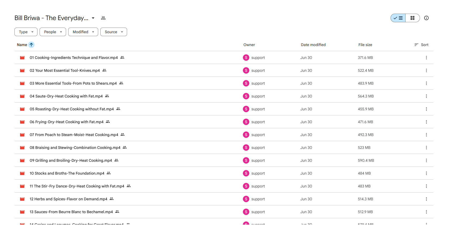The height and width of the screenshot is (241, 451).
Task: Open more actions for 01 Cooking-Ingredients file
Action: [x=426, y=58]
